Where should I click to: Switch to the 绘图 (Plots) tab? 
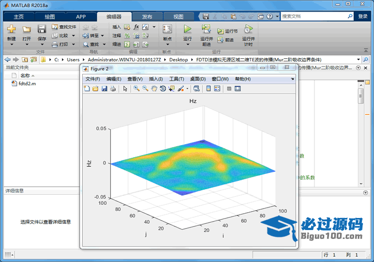click(50, 16)
